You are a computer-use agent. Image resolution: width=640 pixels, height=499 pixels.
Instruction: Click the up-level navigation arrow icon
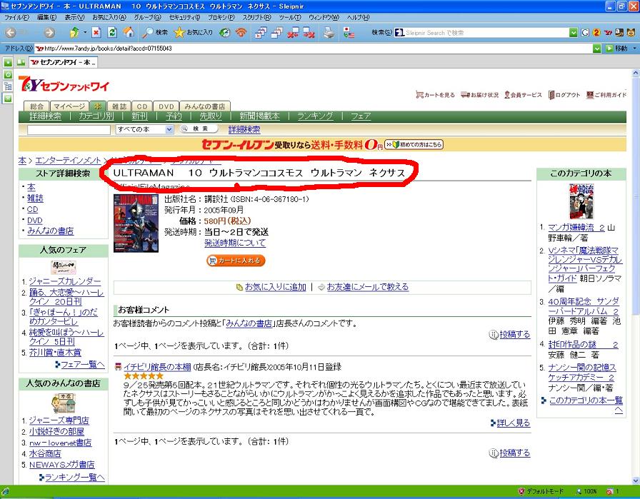click(x=74, y=33)
